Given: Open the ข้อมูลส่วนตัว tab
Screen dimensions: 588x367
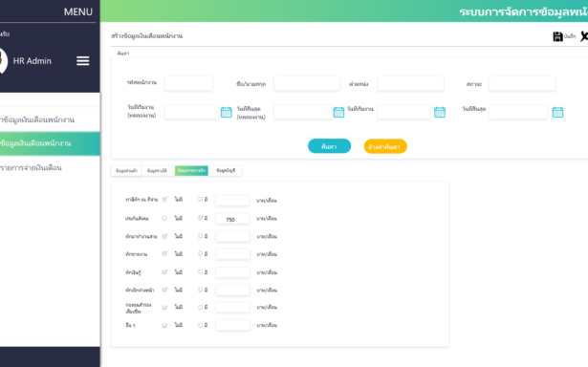Looking at the screenshot, I should [x=126, y=171].
